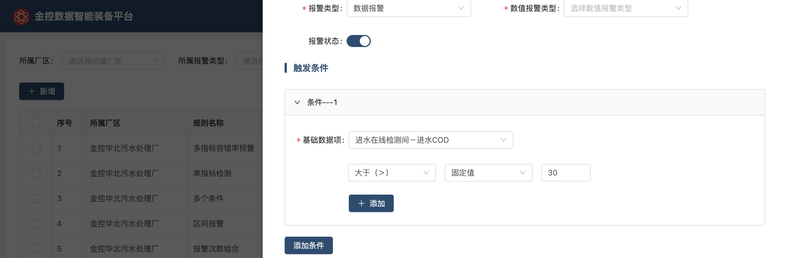Collapse the 条件---1 panel chevron
This screenshot has width=787, height=258.
pyautogui.click(x=297, y=102)
